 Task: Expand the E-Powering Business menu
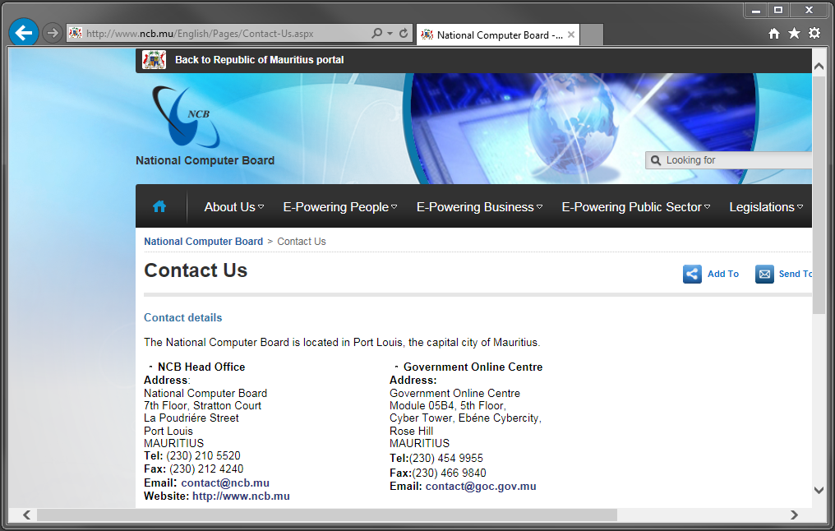point(479,207)
